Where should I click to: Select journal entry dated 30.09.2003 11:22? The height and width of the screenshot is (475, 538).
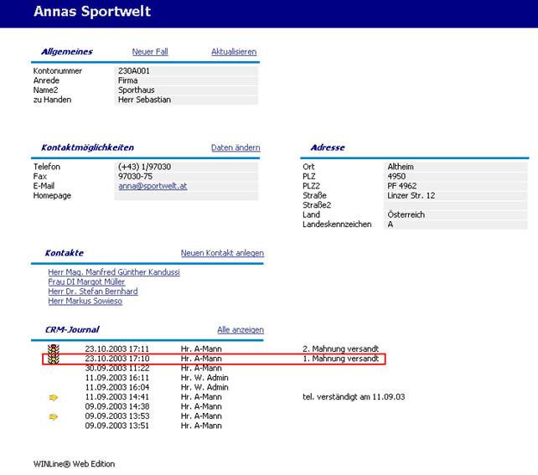(116, 368)
